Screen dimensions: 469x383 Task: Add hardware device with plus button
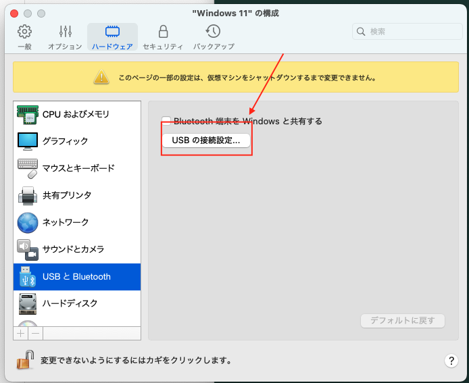pyautogui.click(x=21, y=333)
